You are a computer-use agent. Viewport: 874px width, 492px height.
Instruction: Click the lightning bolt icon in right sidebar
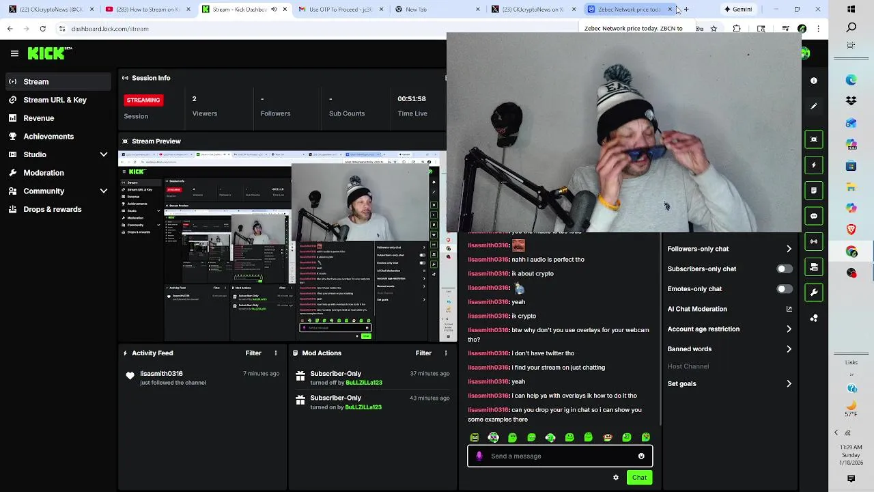[814, 165]
